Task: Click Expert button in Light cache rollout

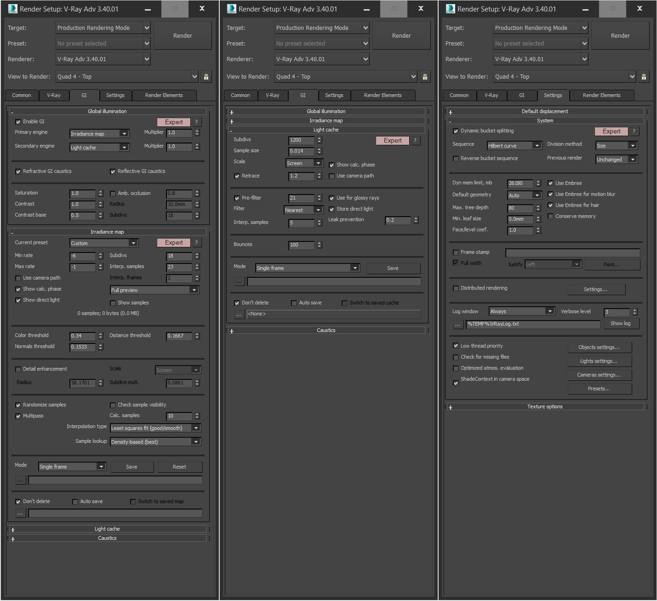Action: [x=393, y=140]
